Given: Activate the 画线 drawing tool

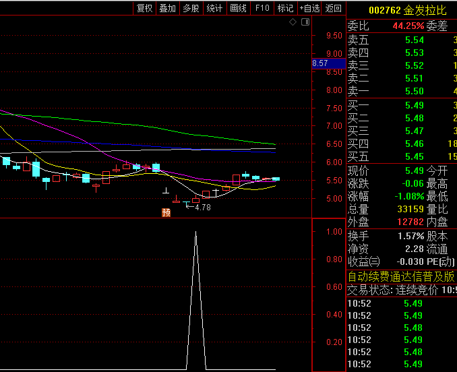Looking at the screenshot, I should (x=238, y=8).
